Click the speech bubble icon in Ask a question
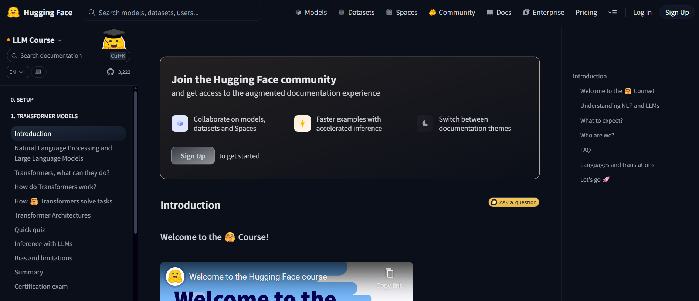Image resolution: width=699 pixels, height=301 pixels. [x=494, y=202]
